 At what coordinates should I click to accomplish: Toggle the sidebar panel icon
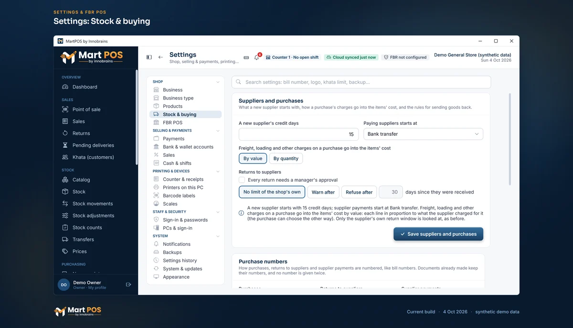click(x=149, y=57)
